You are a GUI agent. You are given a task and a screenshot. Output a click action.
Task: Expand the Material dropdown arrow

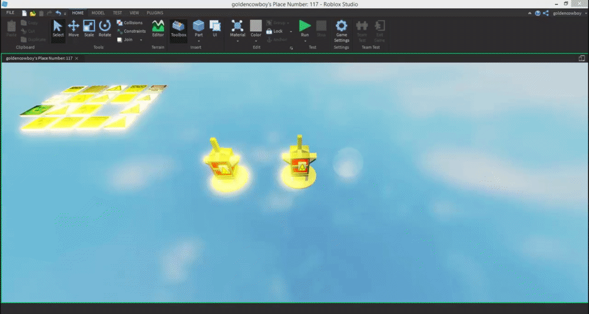pyautogui.click(x=237, y=41)
